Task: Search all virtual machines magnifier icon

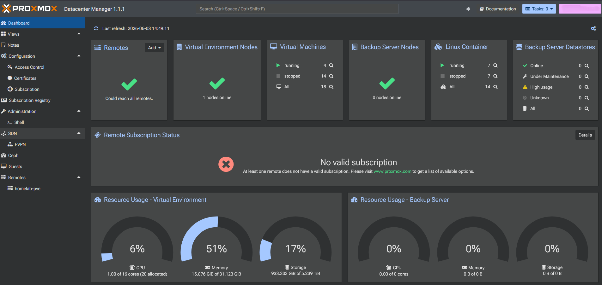Action: [x=331, y=87]
